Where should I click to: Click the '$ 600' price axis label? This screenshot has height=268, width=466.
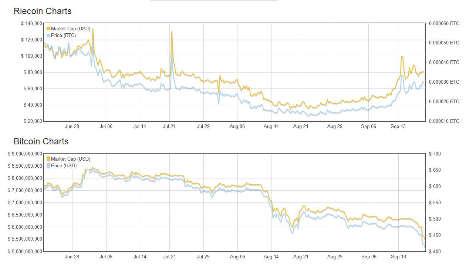435,187
